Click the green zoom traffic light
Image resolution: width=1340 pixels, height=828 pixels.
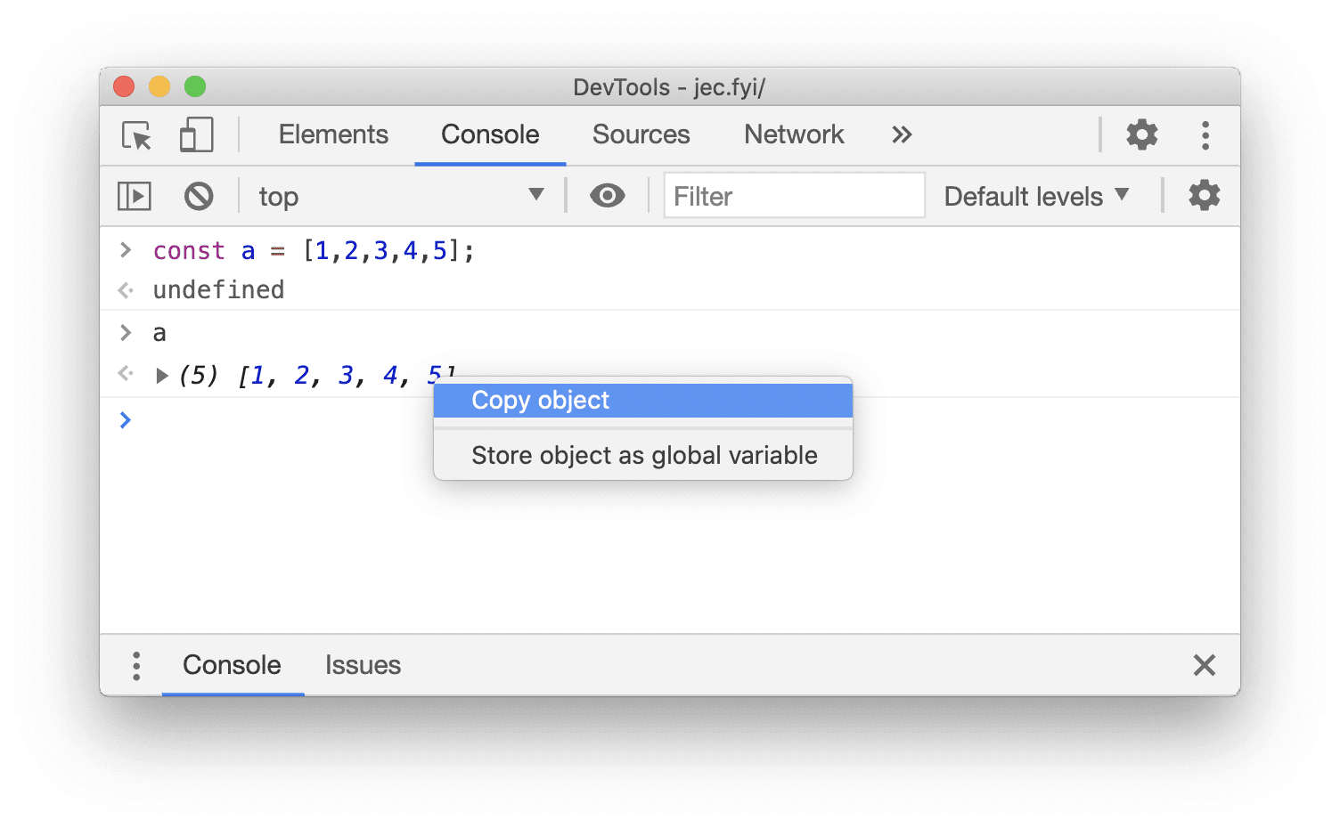tap(195, 86)
